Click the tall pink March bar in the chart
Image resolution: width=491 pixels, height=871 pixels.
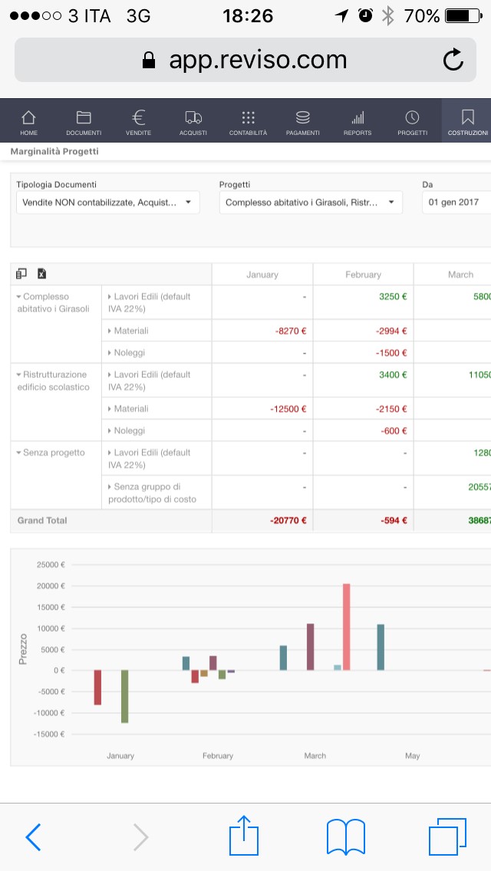coord(347,626)
